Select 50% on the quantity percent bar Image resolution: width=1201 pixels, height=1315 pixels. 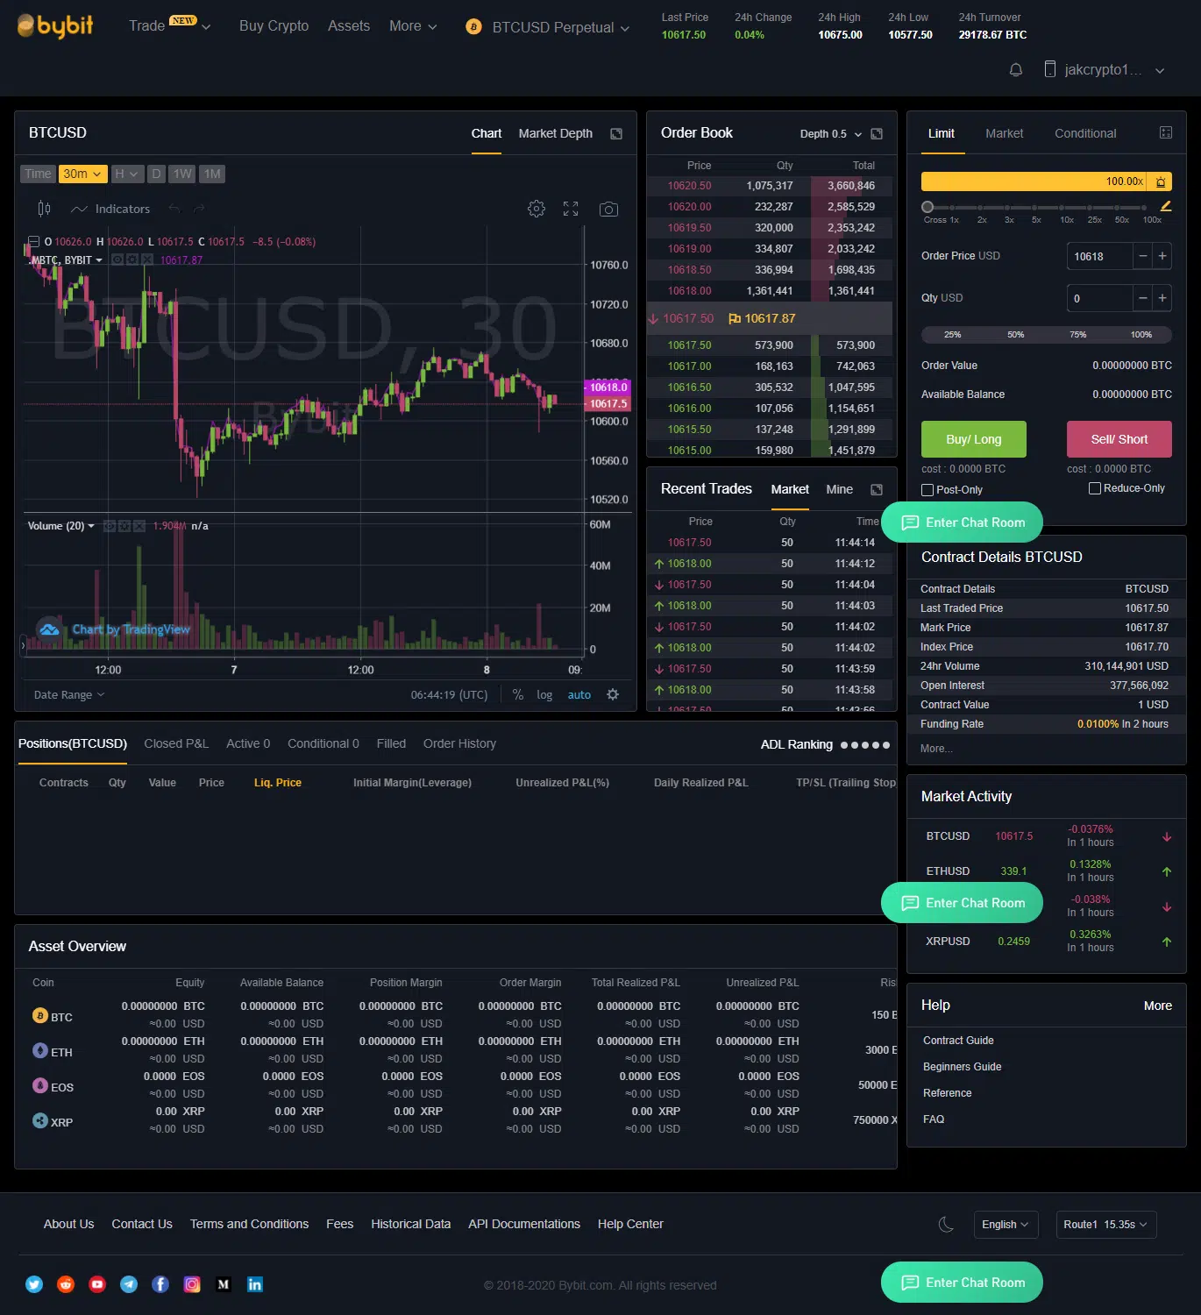point(1015,335)
